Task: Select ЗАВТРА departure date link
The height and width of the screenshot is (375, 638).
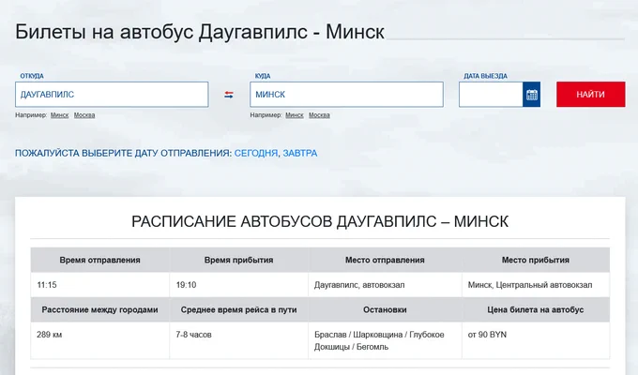Action: pyautogui.click(x=300, y=154)
